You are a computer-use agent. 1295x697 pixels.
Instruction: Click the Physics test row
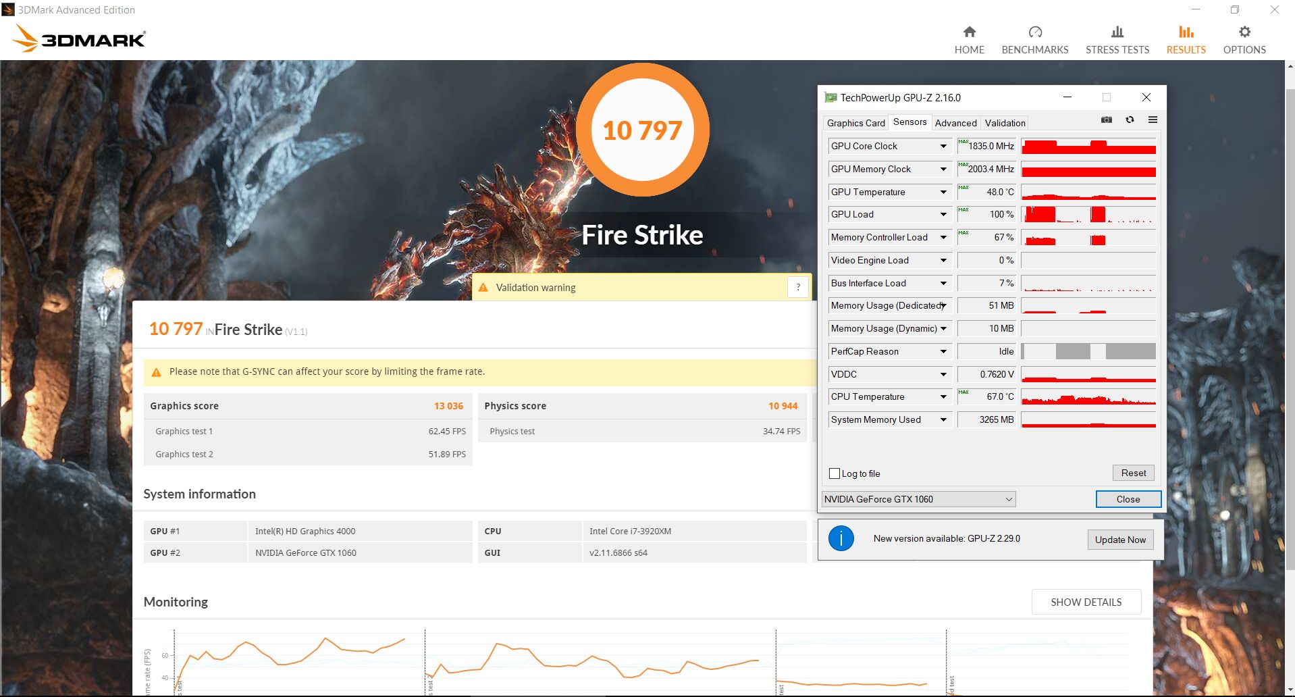(x=642, y=431)
